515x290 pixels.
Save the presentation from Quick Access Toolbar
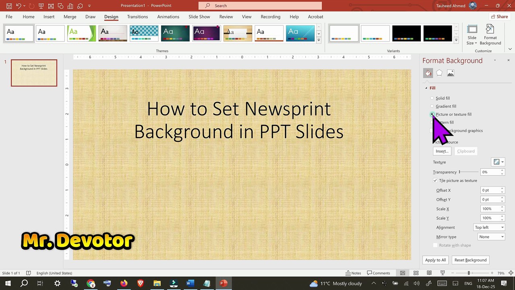click(9, 6)
